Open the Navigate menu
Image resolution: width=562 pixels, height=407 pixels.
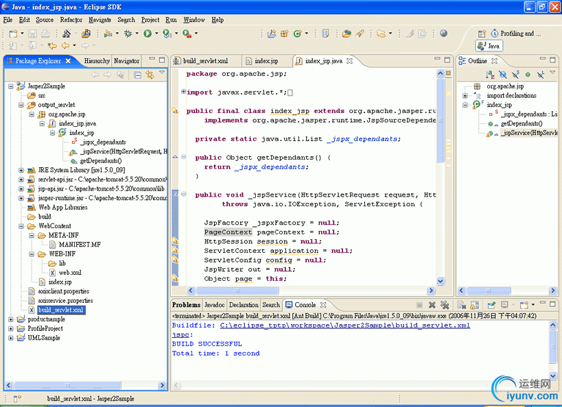pyautogui.click(x=99, y=20)
